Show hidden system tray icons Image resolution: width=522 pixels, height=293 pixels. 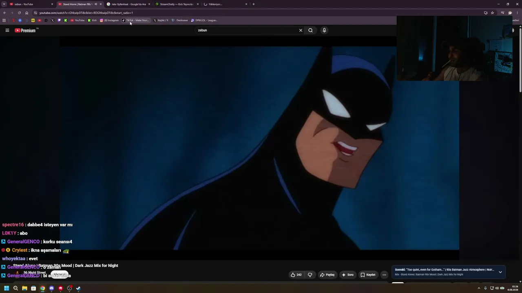point(479,288)
